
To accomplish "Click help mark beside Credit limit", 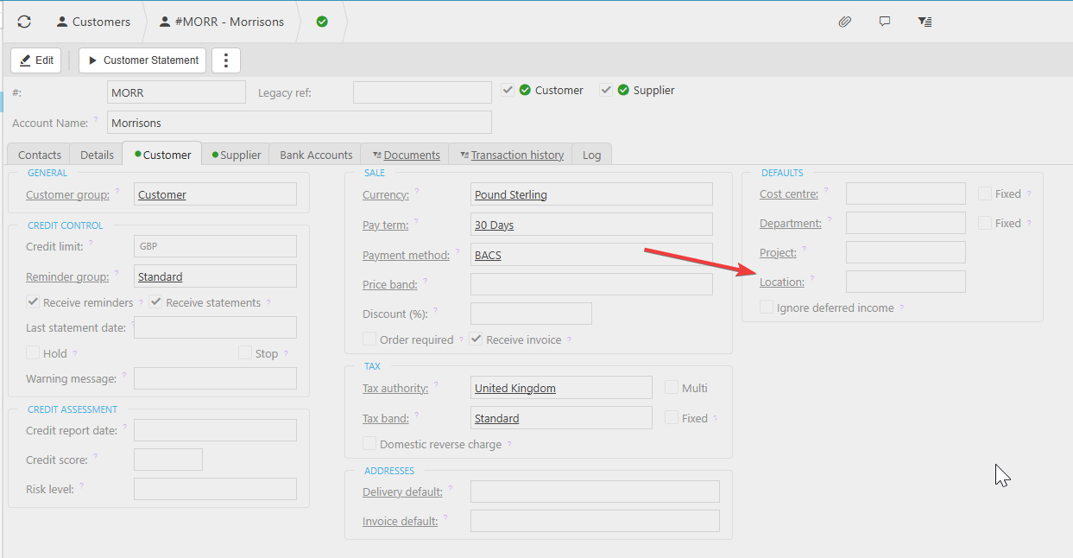I will pos(91,243).
